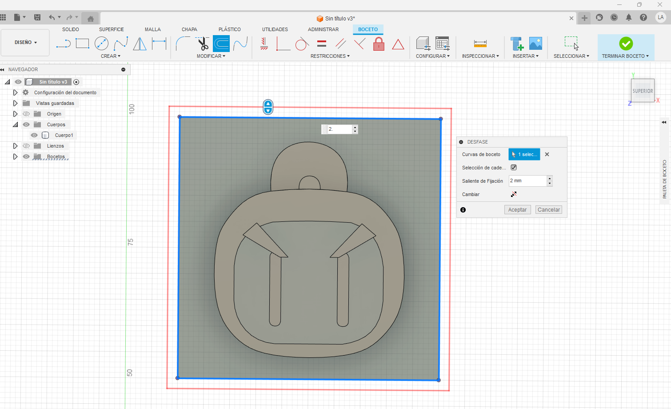This screenshot has height=409, width=671.
Task: Switch to the UTILIDADES tab
Action: (275, 29)
